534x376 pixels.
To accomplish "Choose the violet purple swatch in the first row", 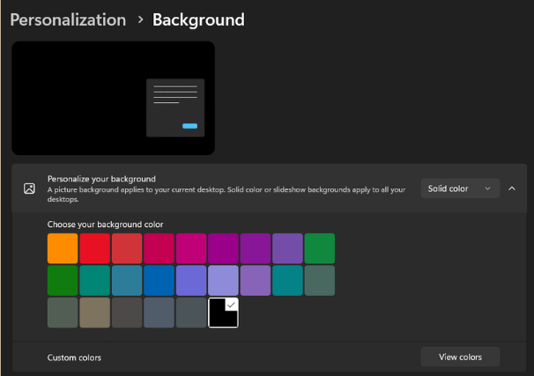I will tap(256, 248).
